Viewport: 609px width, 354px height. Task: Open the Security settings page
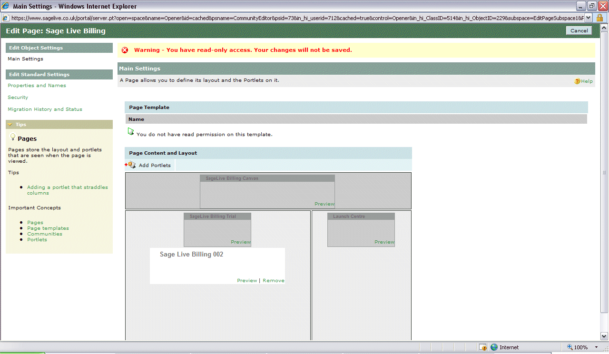click(x=18, y=98)
